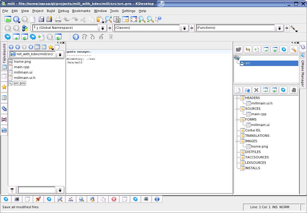Click the Save All floppy with pencil icon
Screen dimensions: 307x213
coord(49,19)
